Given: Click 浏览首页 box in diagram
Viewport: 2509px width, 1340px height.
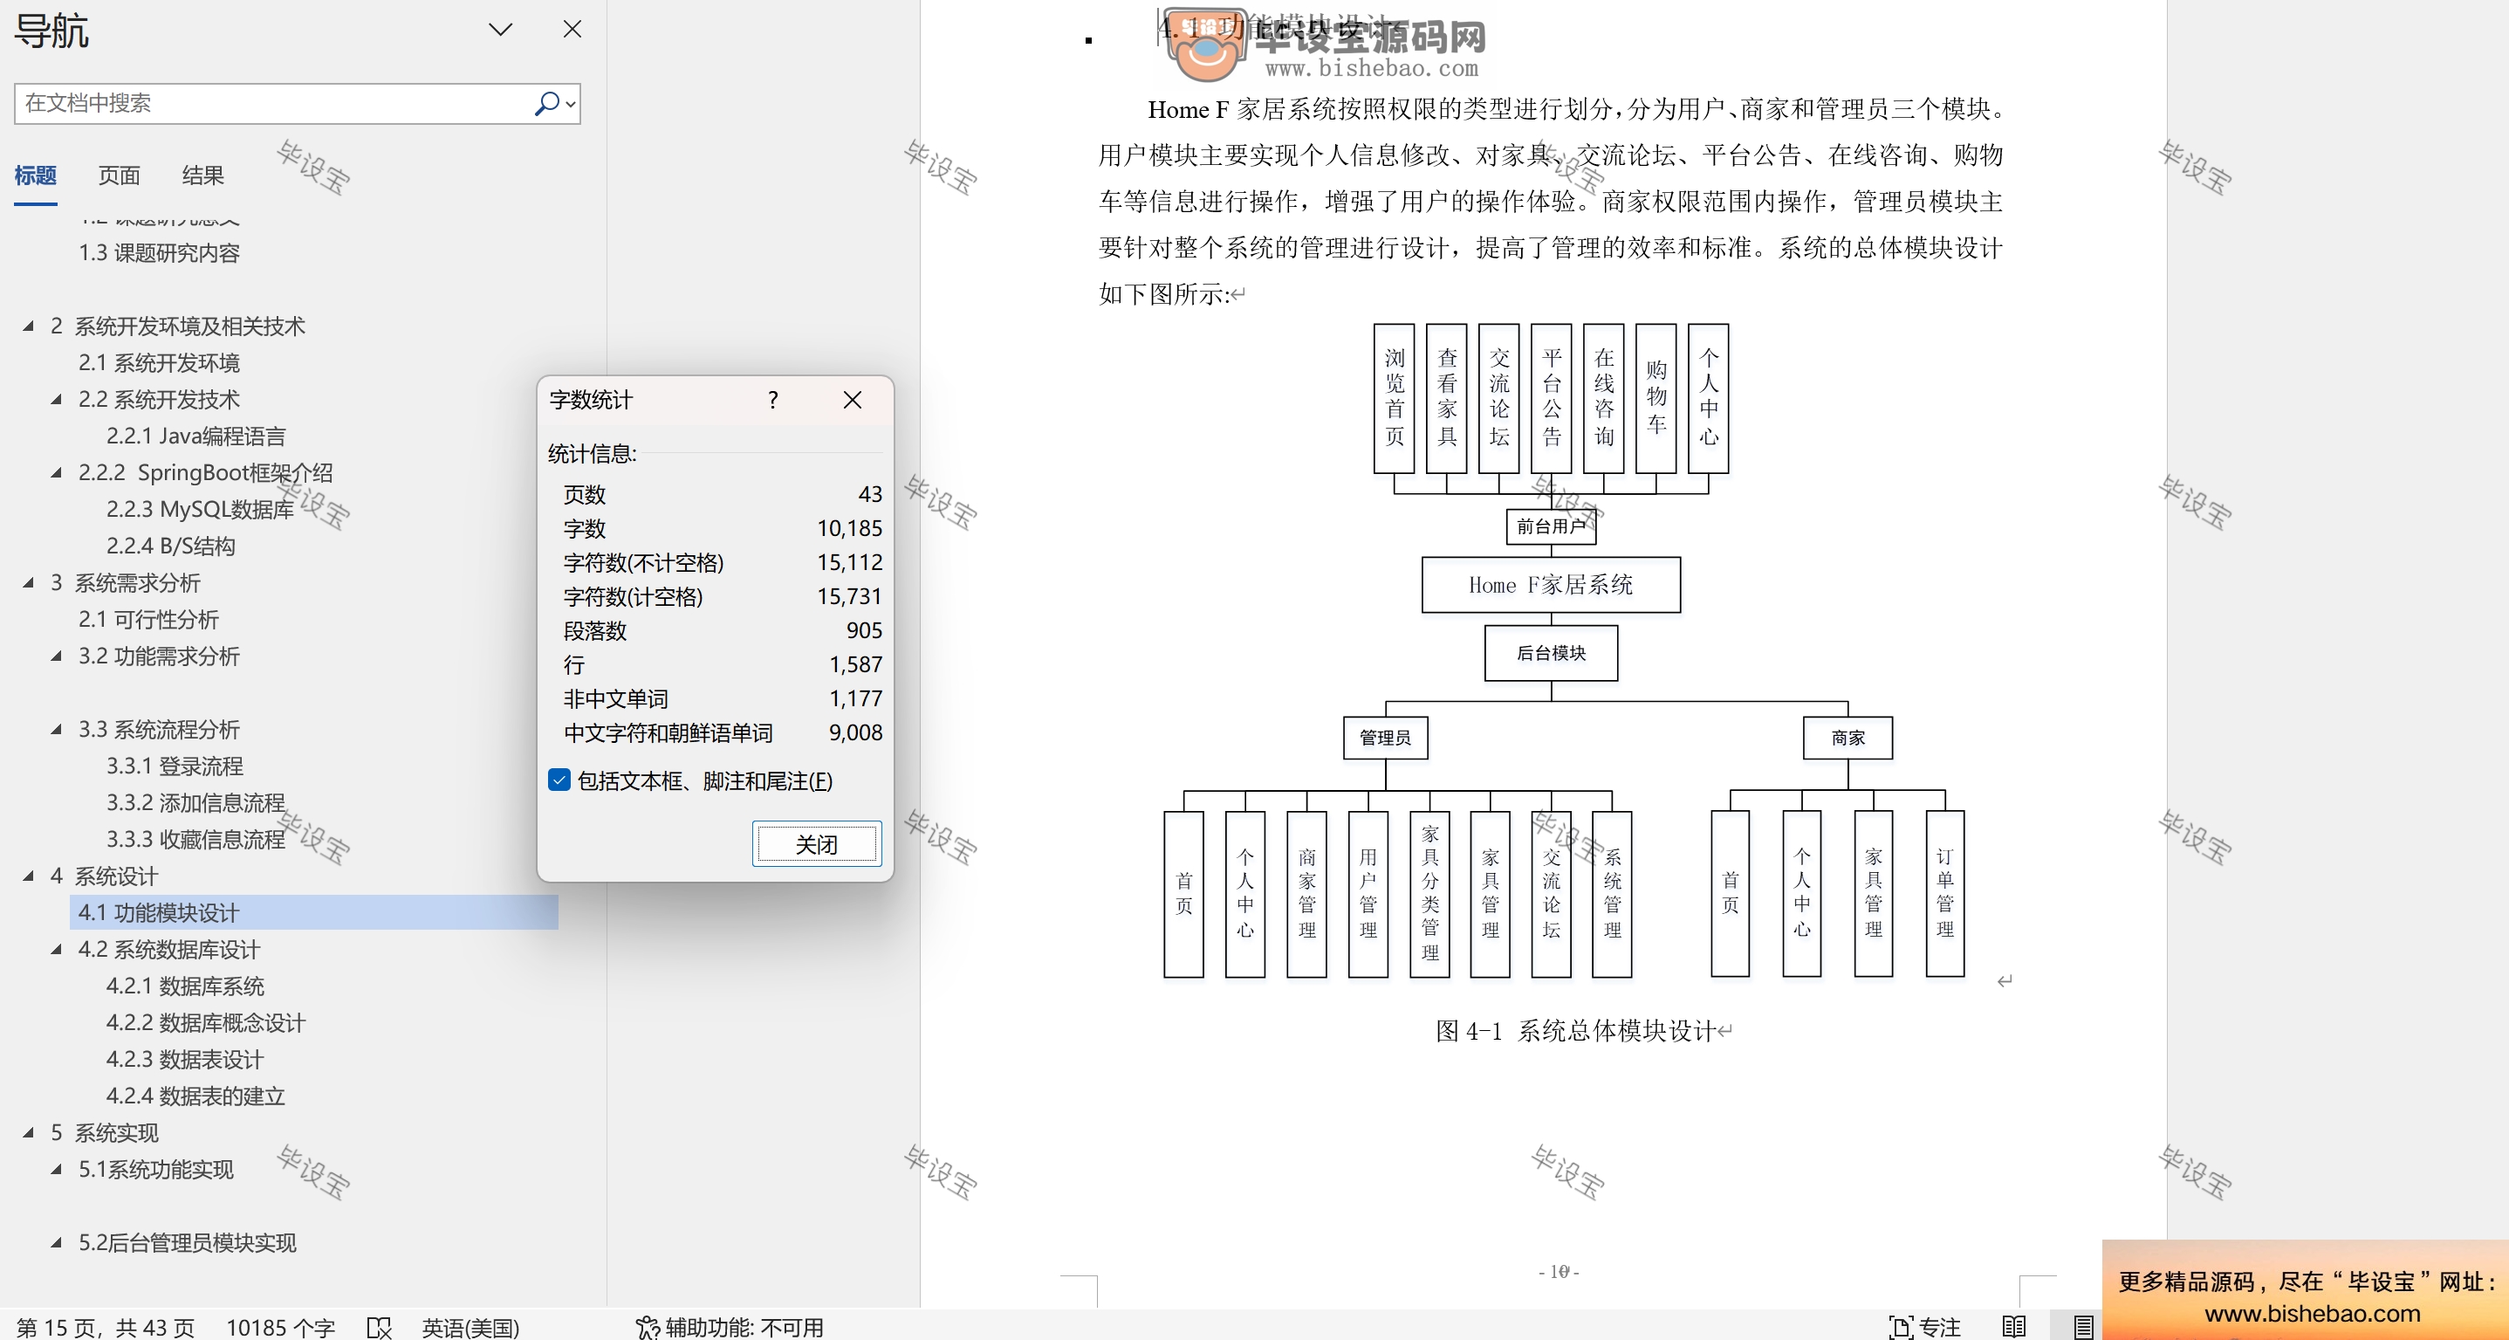Looking at the screenshot, I should (1395, 399).
